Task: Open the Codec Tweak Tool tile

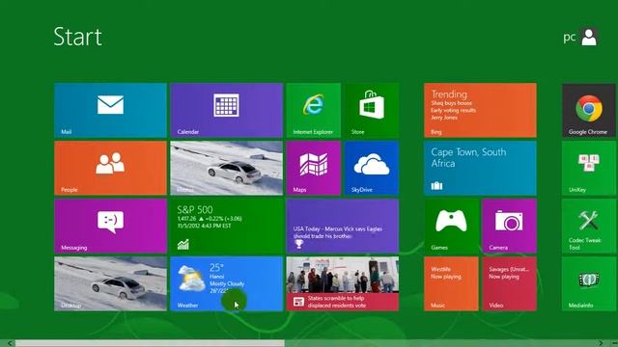Action: tap(589, 226)
